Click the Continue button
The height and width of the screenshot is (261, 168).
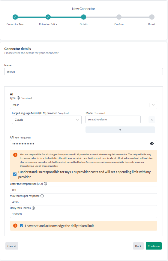pyautogui.click(x=154, y=246)
